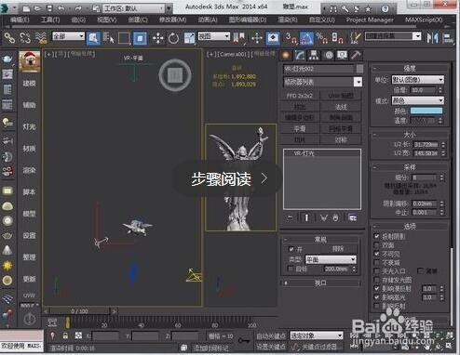Screen dimensions: 460x355
Task: Click the Mirror tool icon
Action: point(432,38)
